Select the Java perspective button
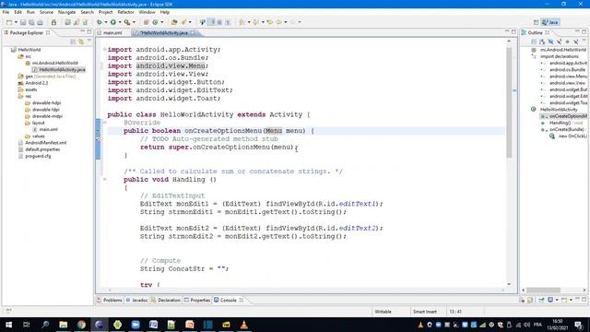590x332 pixels. coord(550,22)
